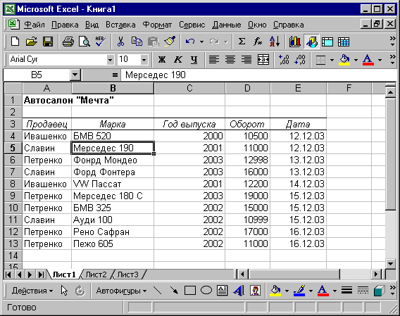This screenshot has width=400, height=316.
Task: Toggle underline formatting with Ч button
Action: [194, 60]
